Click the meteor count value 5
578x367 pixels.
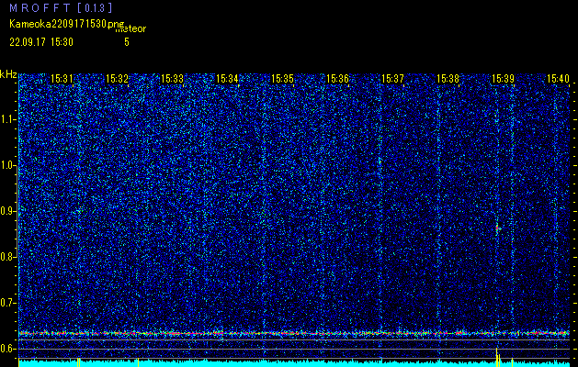(x=127, y=42)
